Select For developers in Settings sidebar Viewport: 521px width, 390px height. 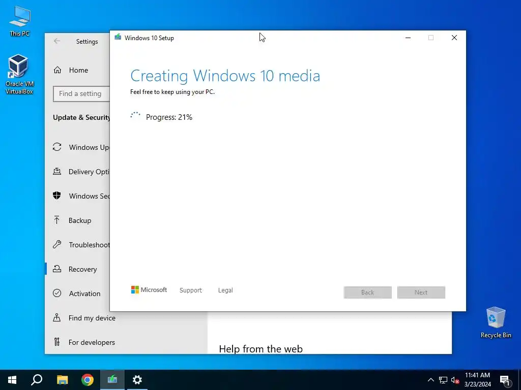[x=92, y=342]
